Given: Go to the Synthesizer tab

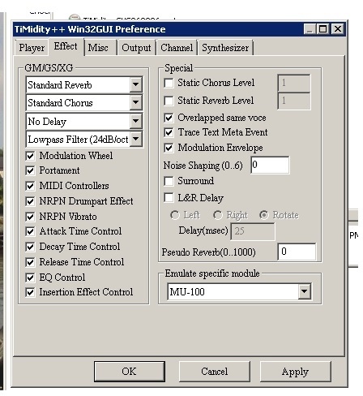Looking at the screenshot, I should click(225, 48).
